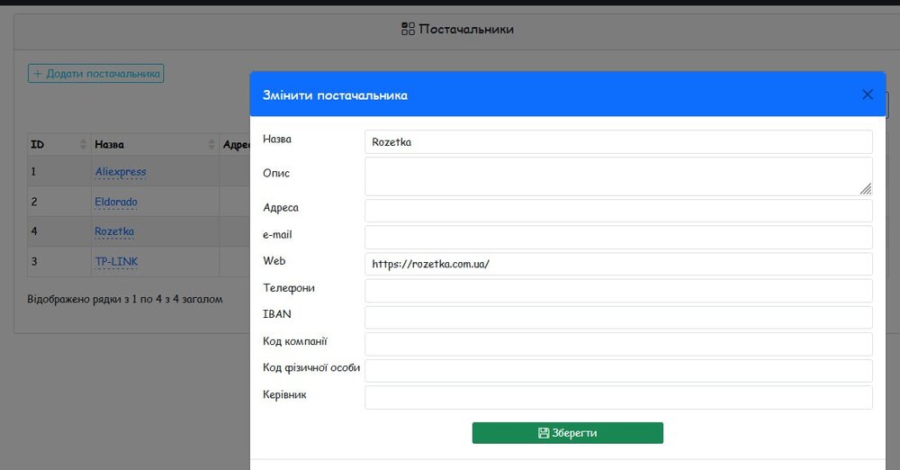
Task: Click the Керівник input field
Action: pyautogui.click(x=618, y=398)
